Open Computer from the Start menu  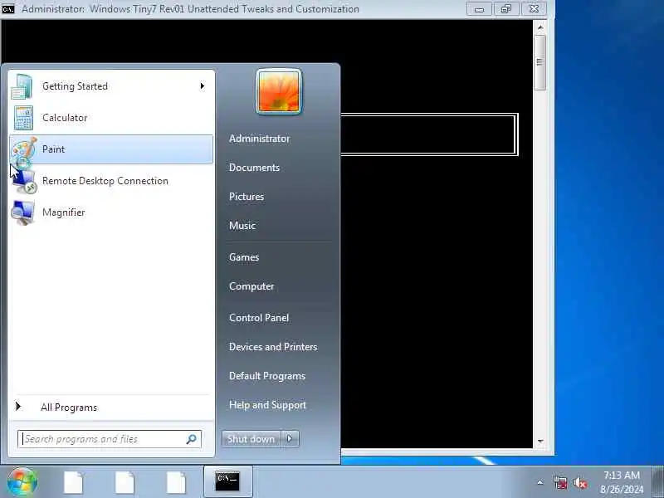click(251, 286)
